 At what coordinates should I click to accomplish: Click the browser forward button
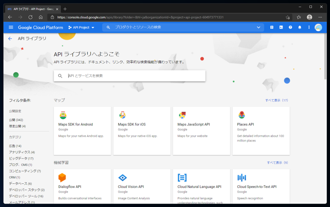pos(20,17)
